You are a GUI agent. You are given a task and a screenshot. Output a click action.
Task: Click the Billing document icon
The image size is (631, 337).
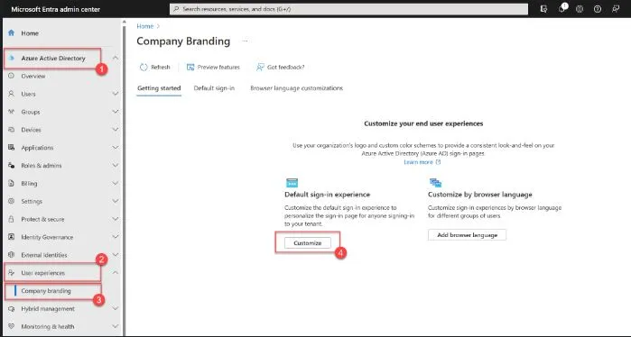coord(11,183)
